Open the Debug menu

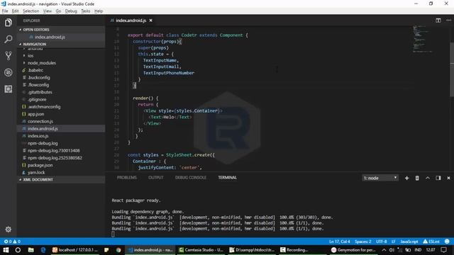pos(71,11)
